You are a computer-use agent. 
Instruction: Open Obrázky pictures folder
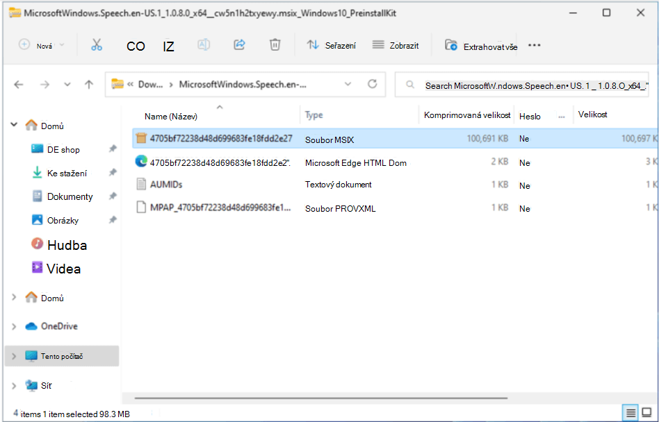[62, 220]
